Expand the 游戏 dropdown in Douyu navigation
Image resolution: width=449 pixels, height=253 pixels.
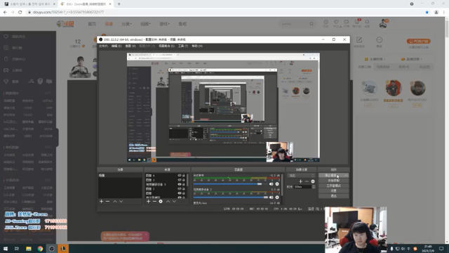coord(164,24)
